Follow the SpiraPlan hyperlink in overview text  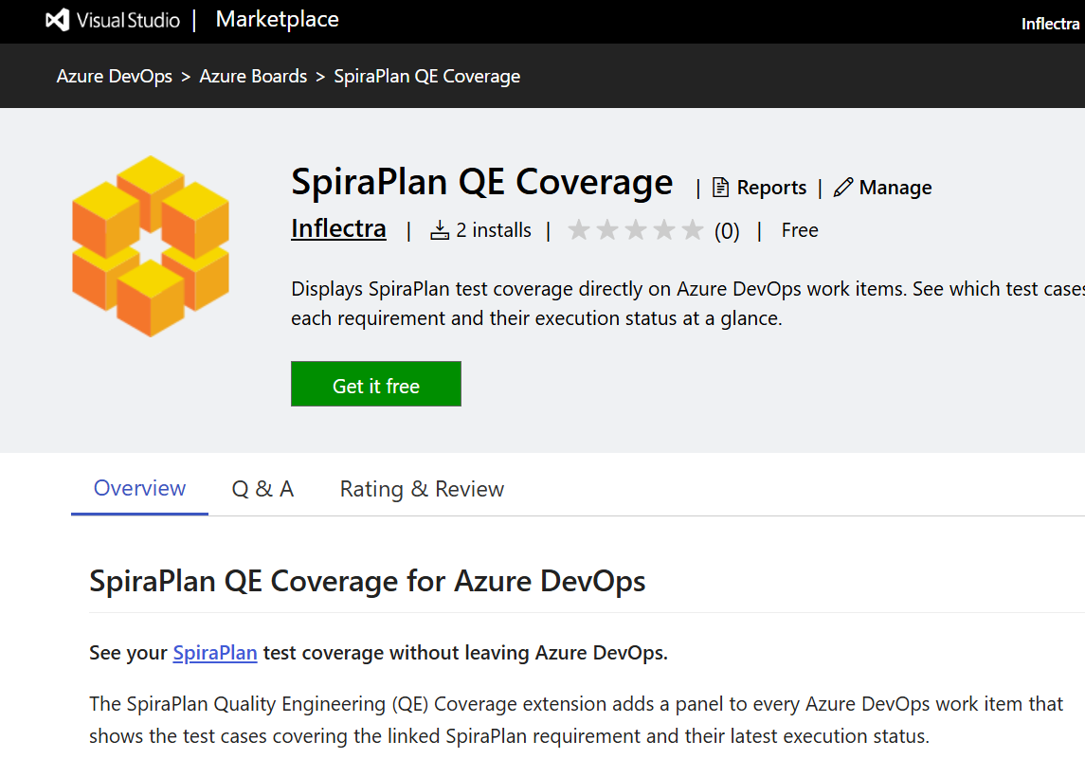[x=215, y=653]
